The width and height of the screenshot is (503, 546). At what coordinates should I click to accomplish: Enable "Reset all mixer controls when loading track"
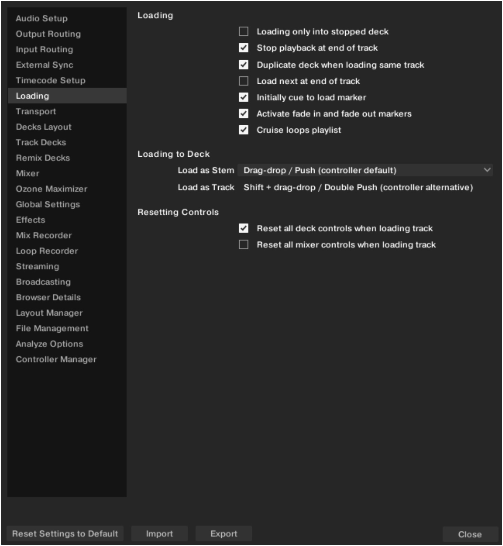(x=244, y=244)
